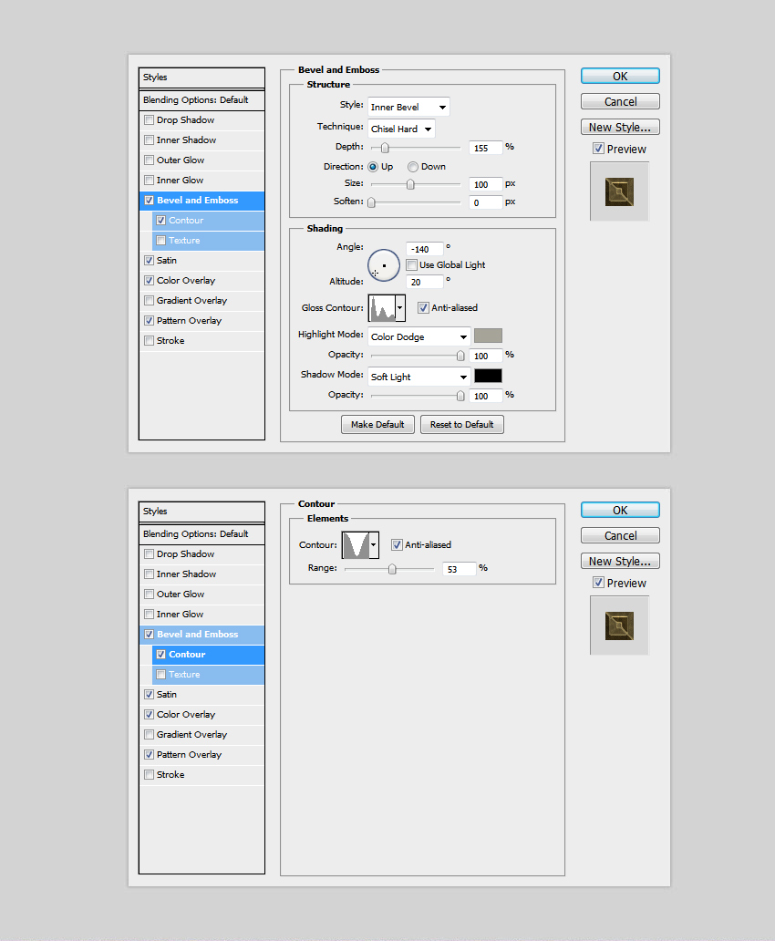
Task: Click Make Default button
Action: pos(377,424)
